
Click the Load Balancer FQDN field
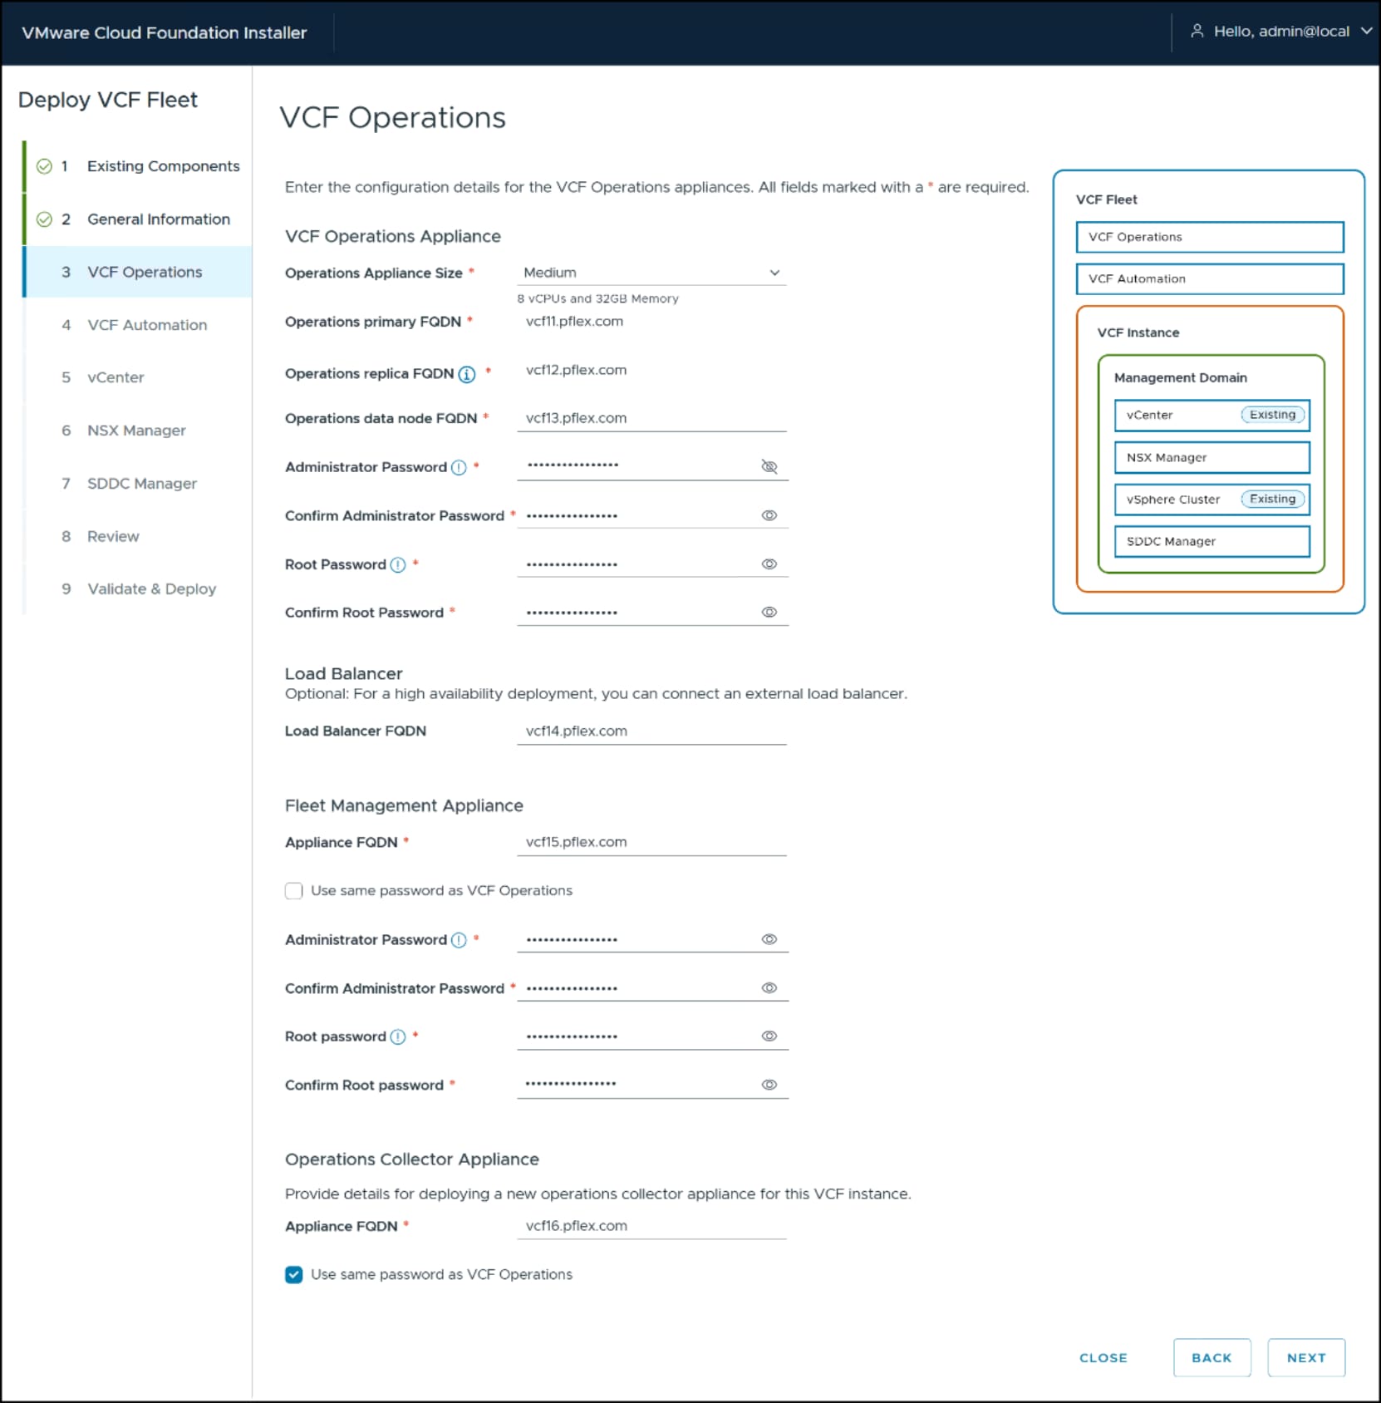click(651, 731)
